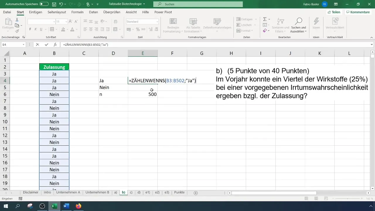Switch to the Power Pivot ribbon tab
The height and width of the screenshot is (211, 375).
coord(163,12)
